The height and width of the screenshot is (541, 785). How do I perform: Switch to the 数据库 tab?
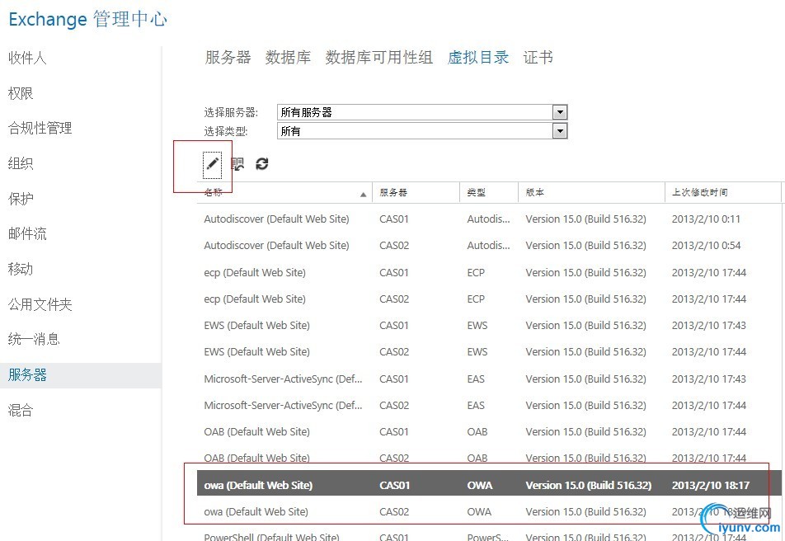[x=288, y=57]
